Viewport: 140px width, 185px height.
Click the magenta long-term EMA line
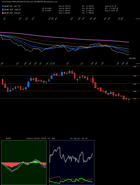tap(65, 38)
